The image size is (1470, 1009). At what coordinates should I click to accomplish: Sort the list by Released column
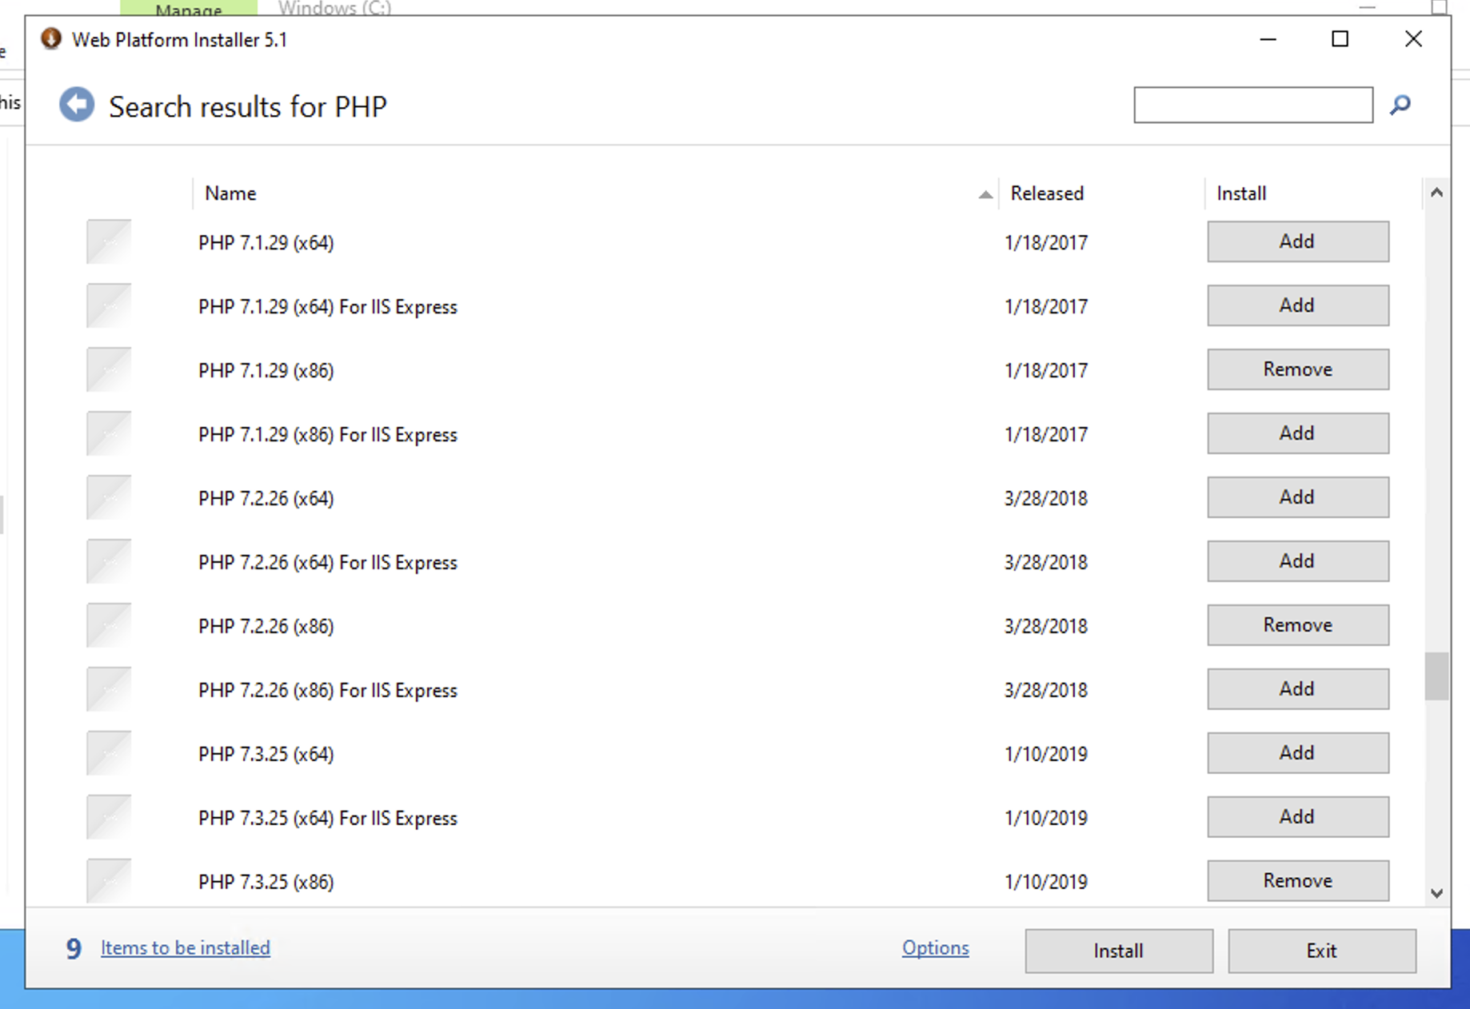pos(1102,193)
